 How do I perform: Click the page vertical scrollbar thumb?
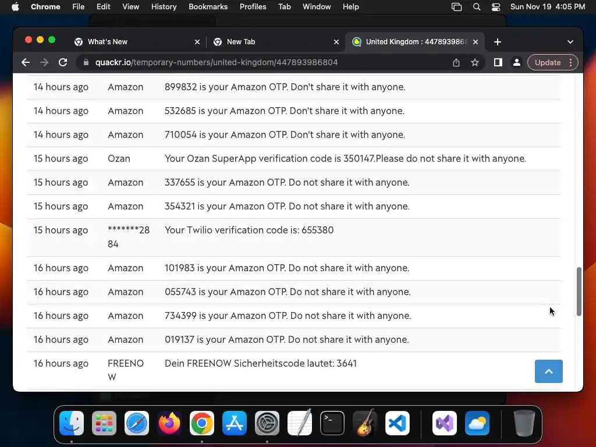tap(579, 292)
